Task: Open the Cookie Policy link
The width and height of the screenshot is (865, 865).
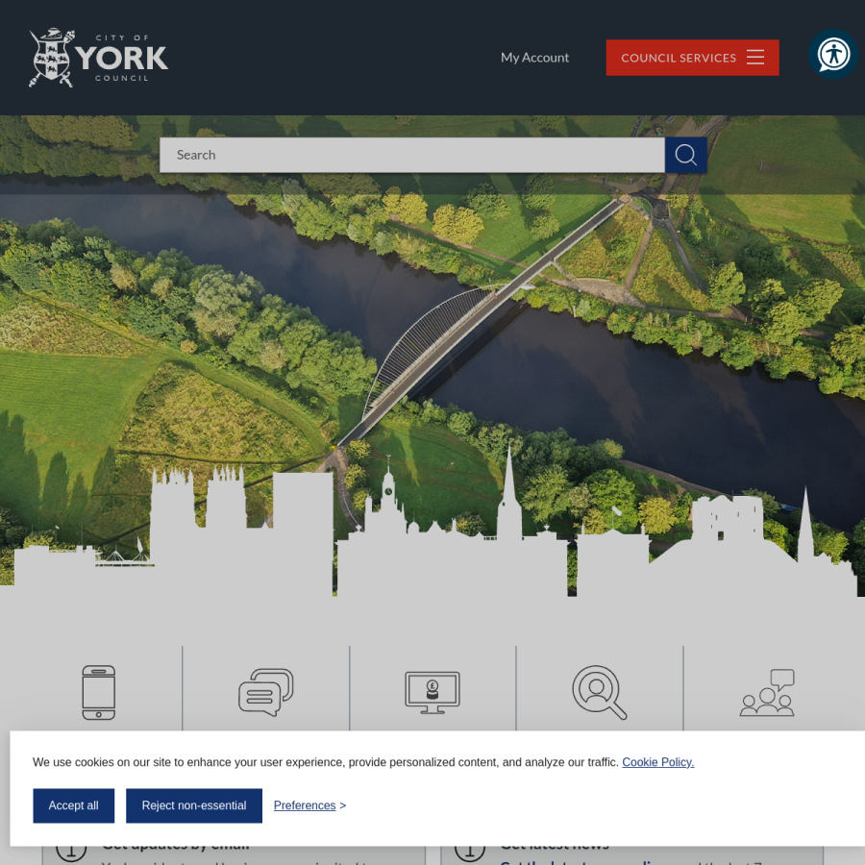Action: (x=658, y=762)
